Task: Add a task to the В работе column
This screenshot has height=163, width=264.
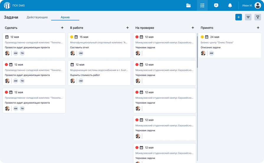Action: point(127,28)
